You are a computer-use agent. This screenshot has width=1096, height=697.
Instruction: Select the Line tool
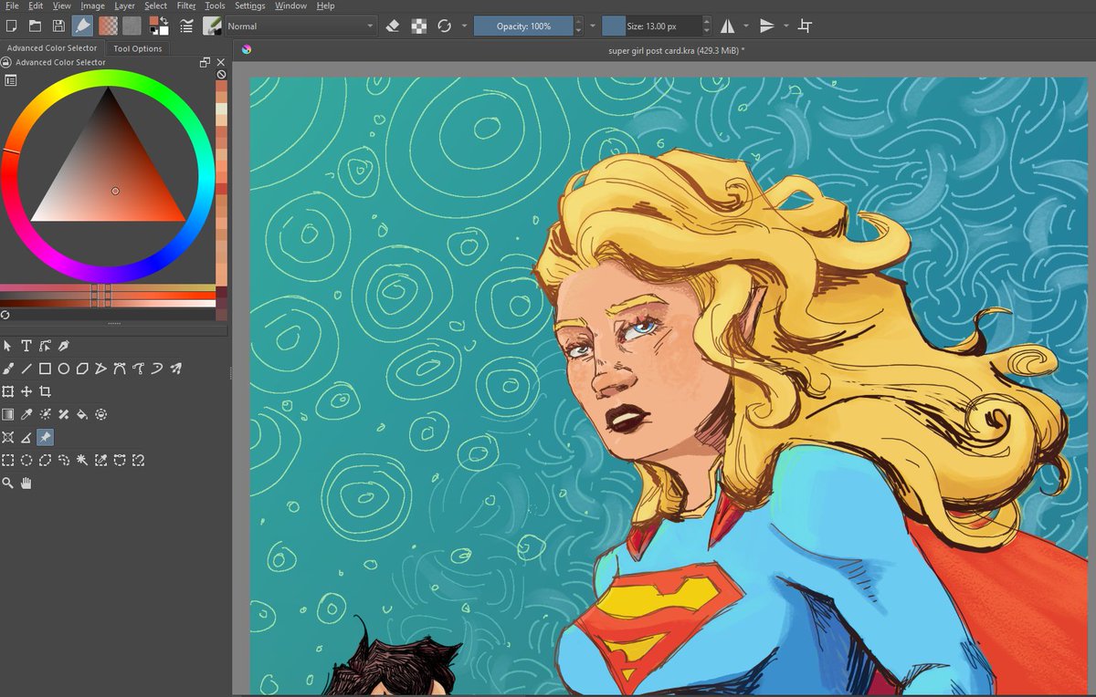coord(26,369)
